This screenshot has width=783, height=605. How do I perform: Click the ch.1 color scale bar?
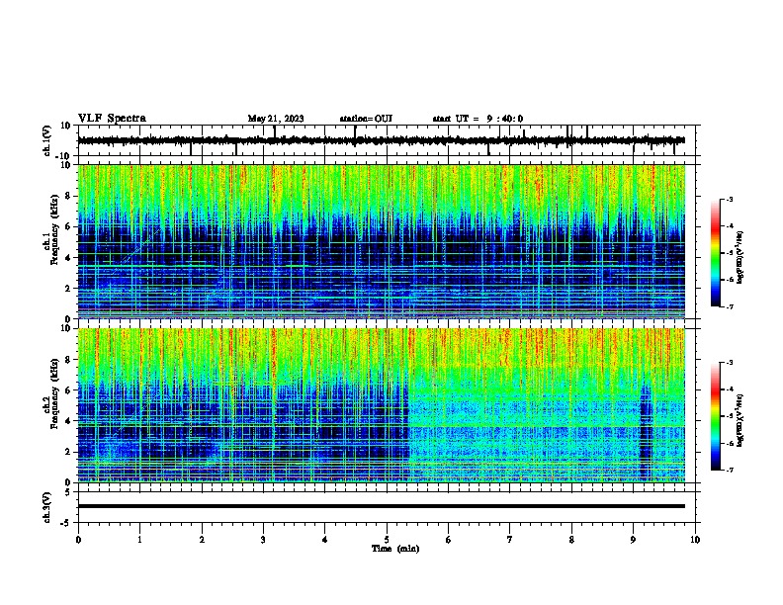tap(716, 253)
